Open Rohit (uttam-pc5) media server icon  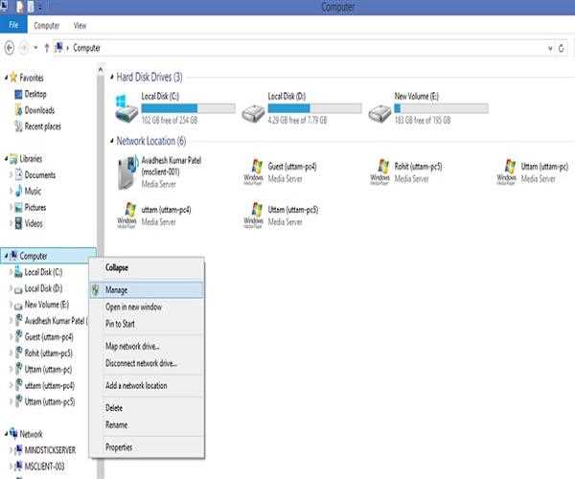coord(379,172)
